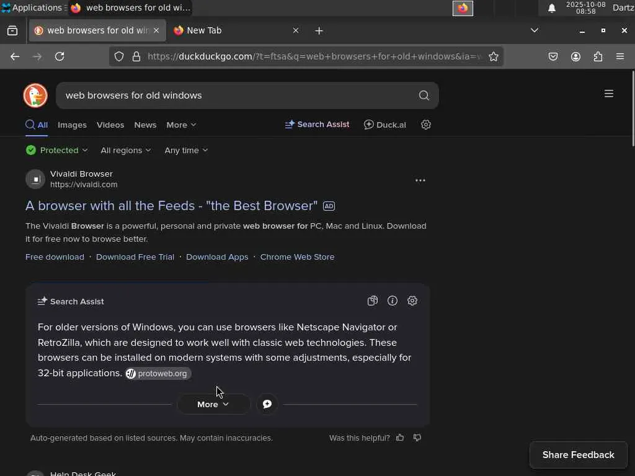This screenshot has height=476, width=635.
Task: Click the Share Feedback button
Action: [x=579, y=455]
